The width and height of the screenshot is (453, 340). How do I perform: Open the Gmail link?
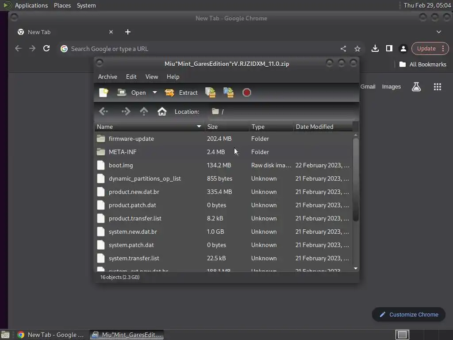click(368, 87)
